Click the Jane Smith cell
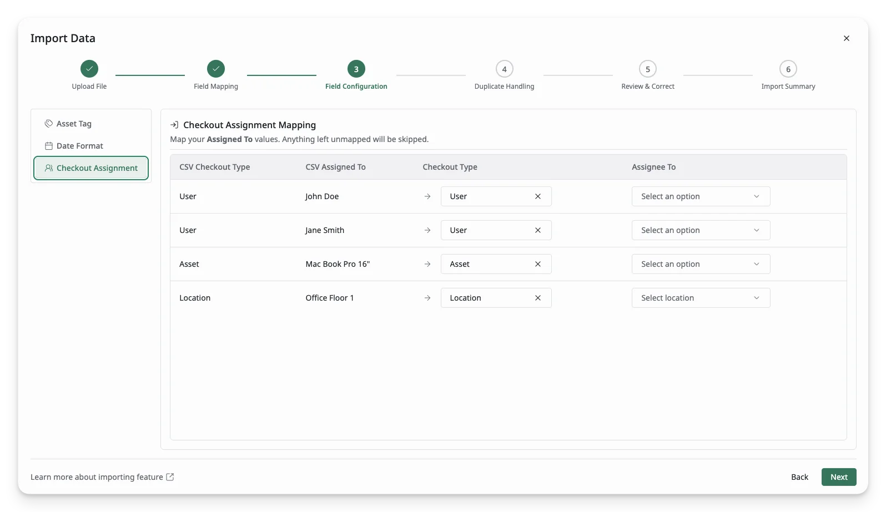 (x=325, y=230)
